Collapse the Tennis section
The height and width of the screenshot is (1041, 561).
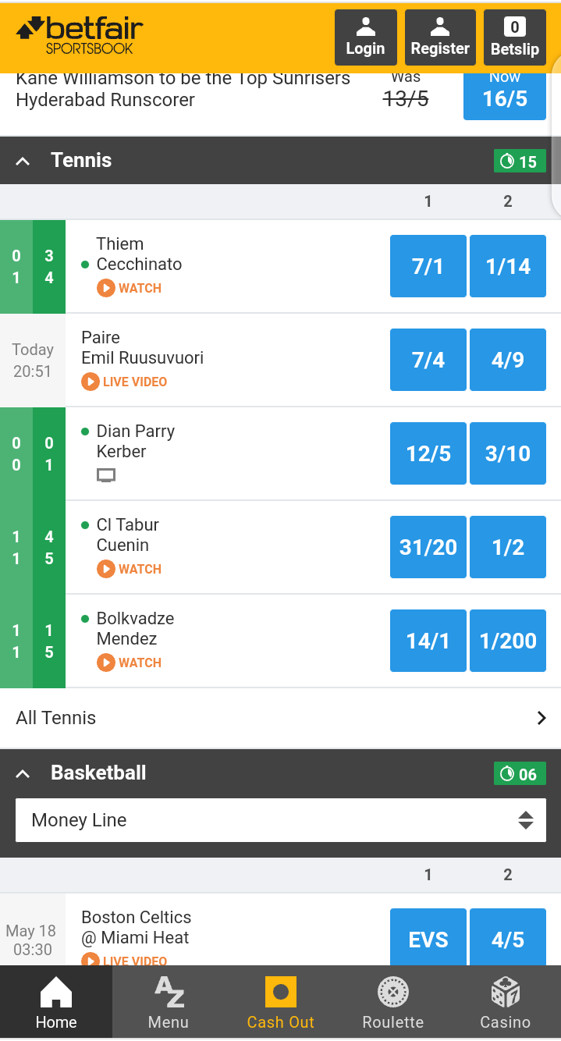23,161
